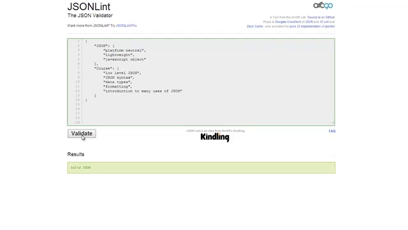Click the "JSON syntax" line

coord(119,77)
